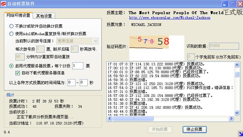The width and height of the screenshot is (243, 137).
Task: Click the minimum vote interval field
Action: 72,83
